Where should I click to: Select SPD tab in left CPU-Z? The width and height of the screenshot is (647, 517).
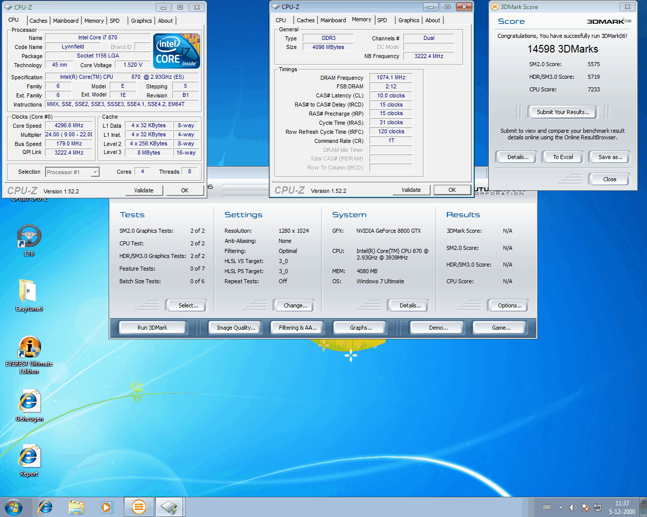coord(115,21)
